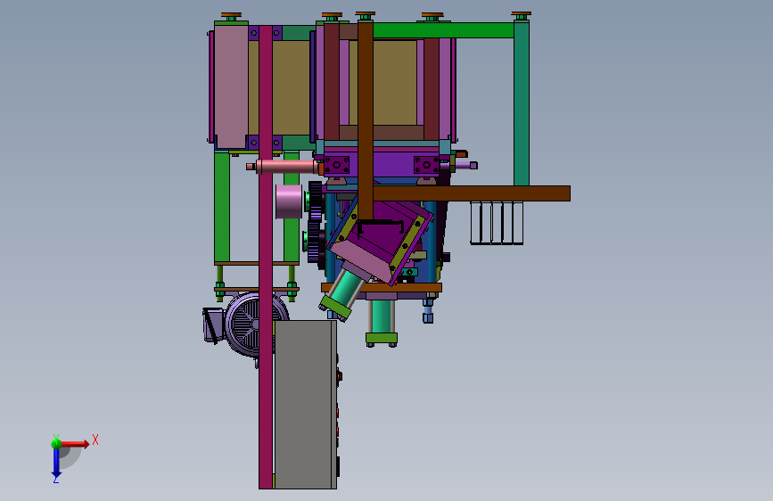Image resolution: width=773 pixels, height=501 pixels.
Task: Select the purple electric motor with fan grille
Action: [246, 324]
